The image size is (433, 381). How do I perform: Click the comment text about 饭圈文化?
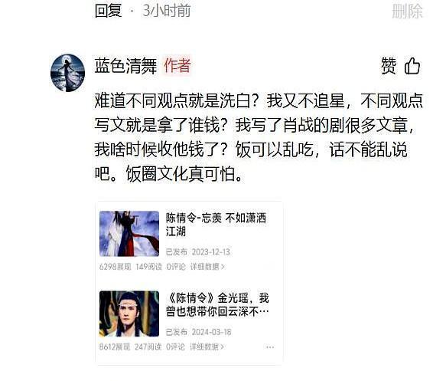click(x=259, y=137)
